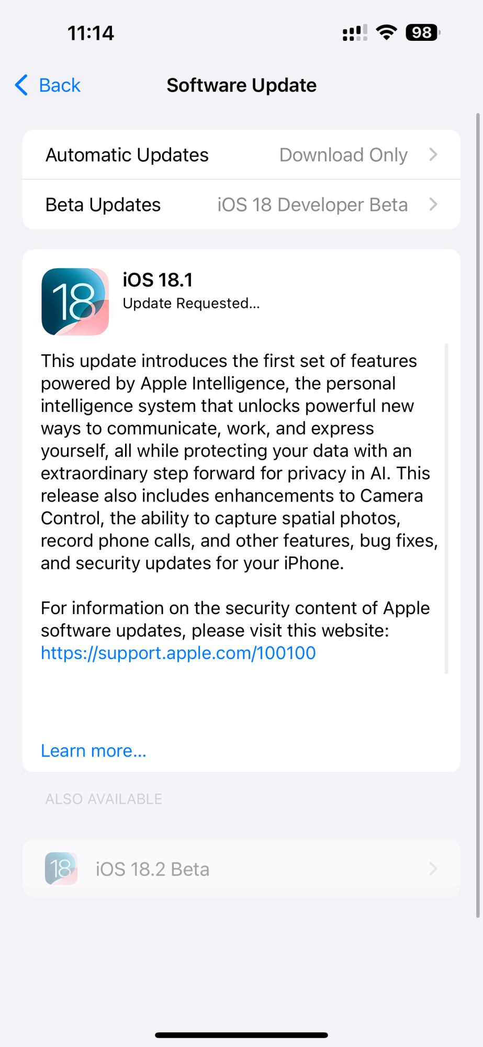Go Back to previous settings page

tap(48, 85)
